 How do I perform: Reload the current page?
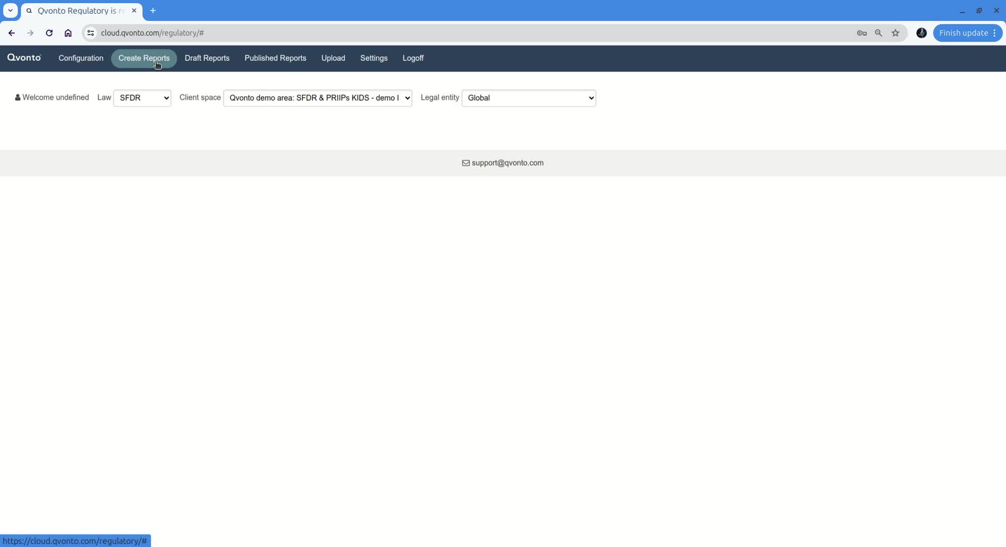click(x=49, y=33)
